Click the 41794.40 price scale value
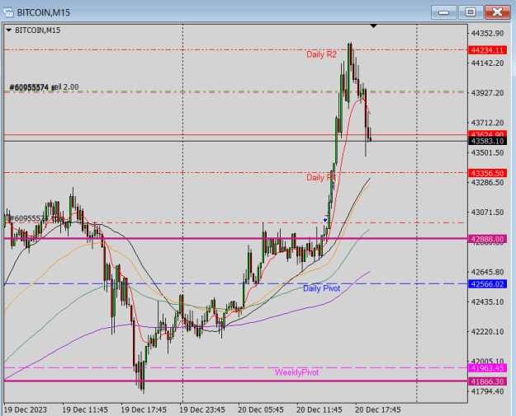The image size is (516, 416). click(487, 391)
